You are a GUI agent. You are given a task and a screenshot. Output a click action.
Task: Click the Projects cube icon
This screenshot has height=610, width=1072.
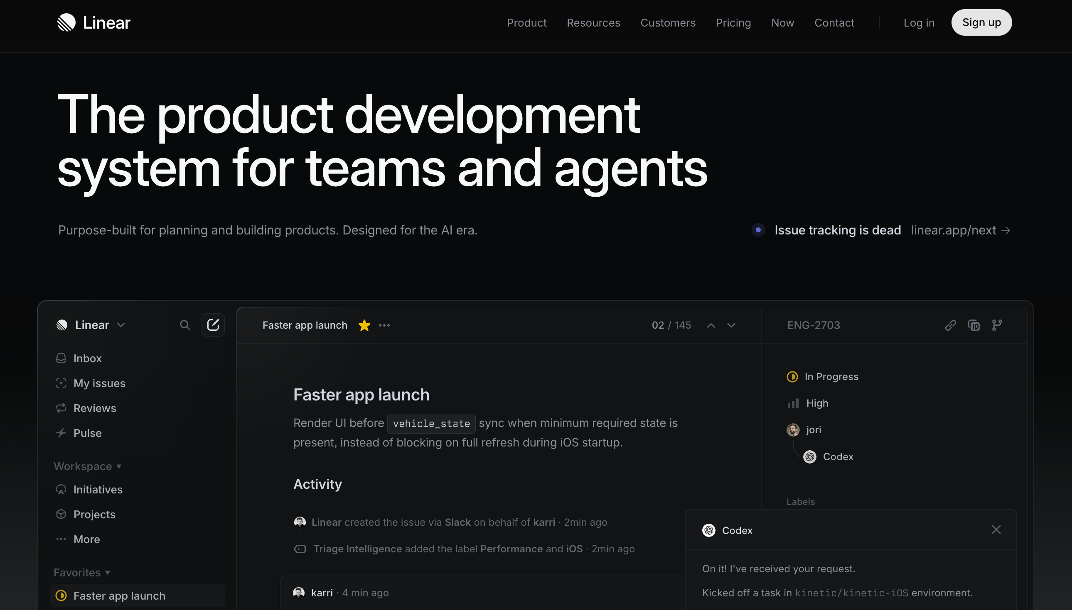61,514
